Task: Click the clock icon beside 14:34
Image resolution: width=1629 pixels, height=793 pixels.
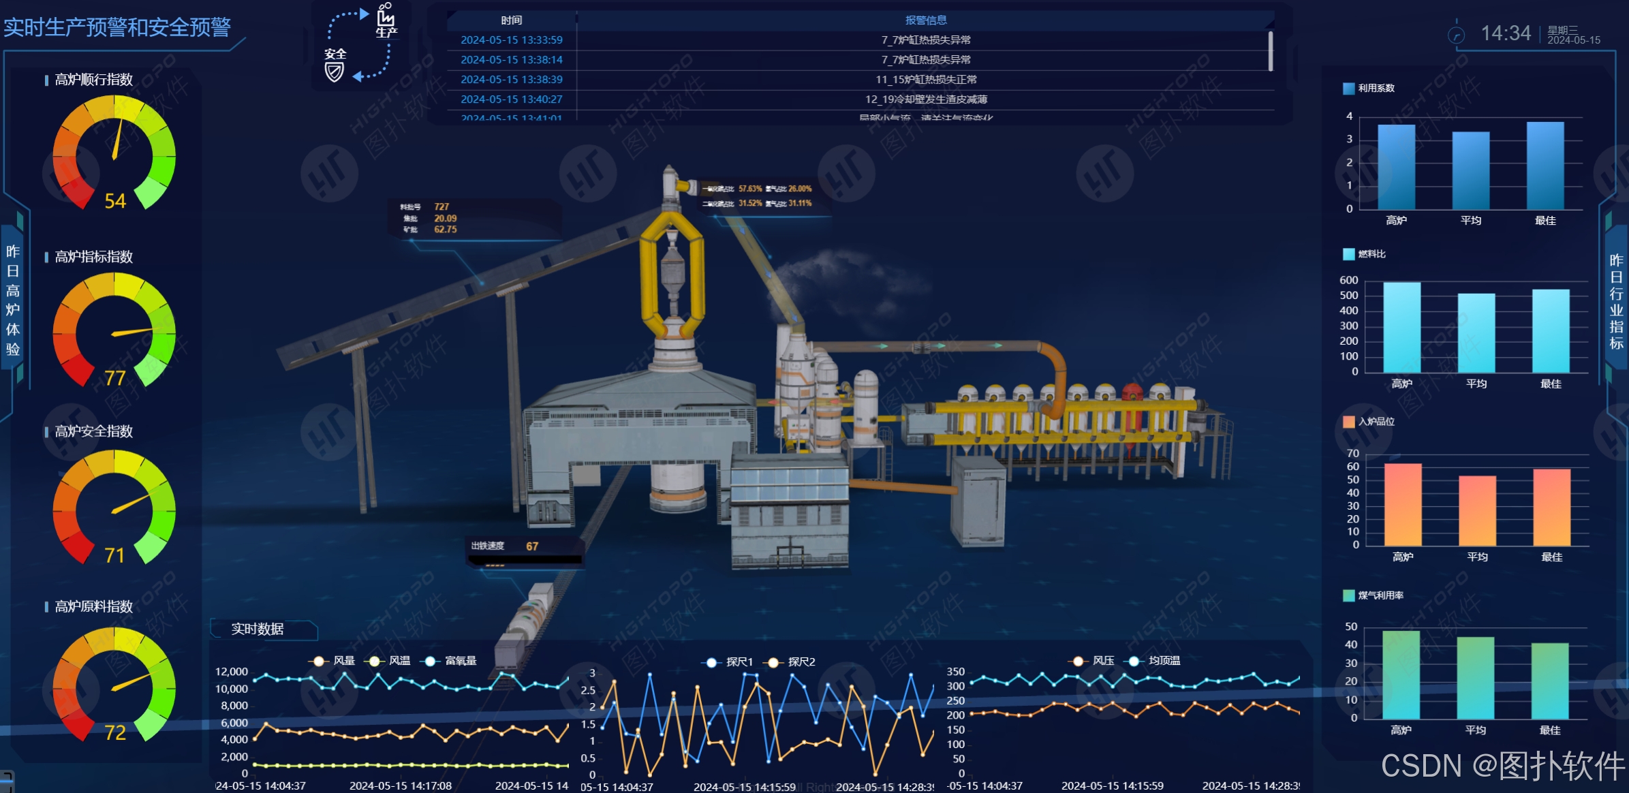Action: pos(1456,35)
